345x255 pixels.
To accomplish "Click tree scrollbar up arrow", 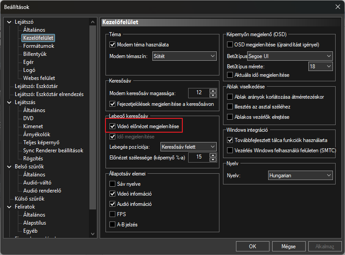I will tap(93, 22).
